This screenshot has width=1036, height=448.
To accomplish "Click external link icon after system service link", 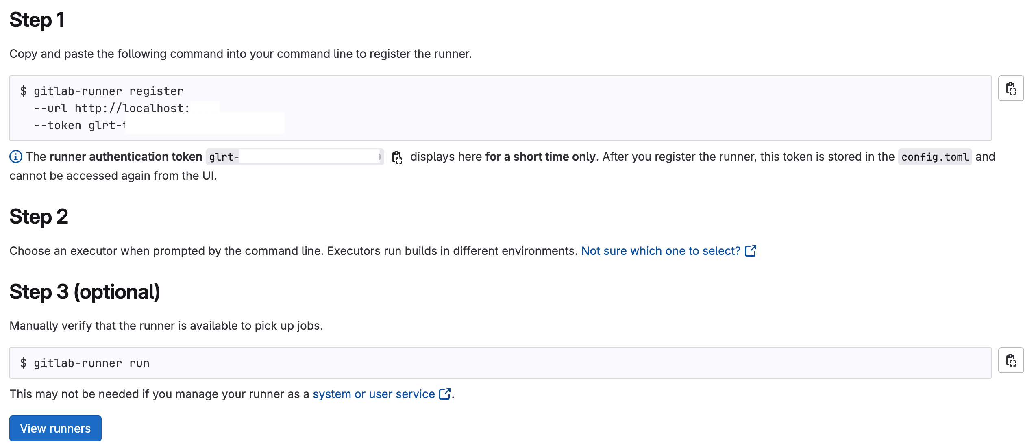I will point(445,394).
